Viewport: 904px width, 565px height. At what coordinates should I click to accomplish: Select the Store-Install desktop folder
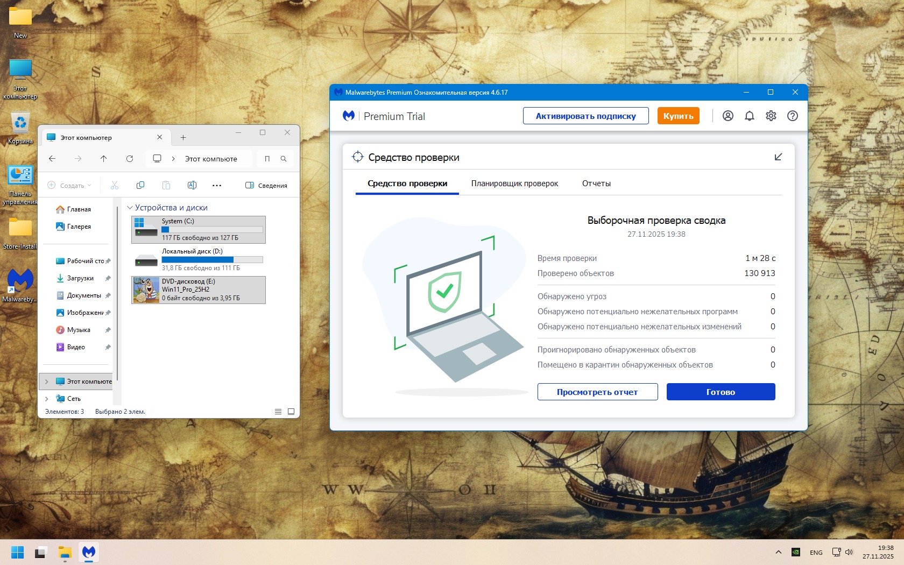click(x=20, y=234)
